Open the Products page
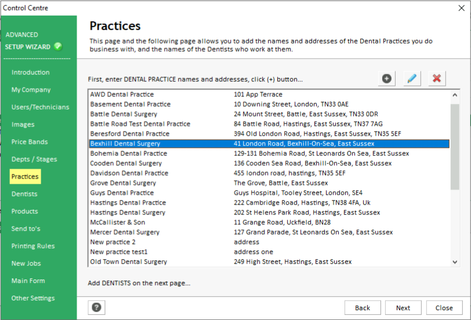Image resolution: width=471 pixels, height=320 pixels. [x=24, y=212]
